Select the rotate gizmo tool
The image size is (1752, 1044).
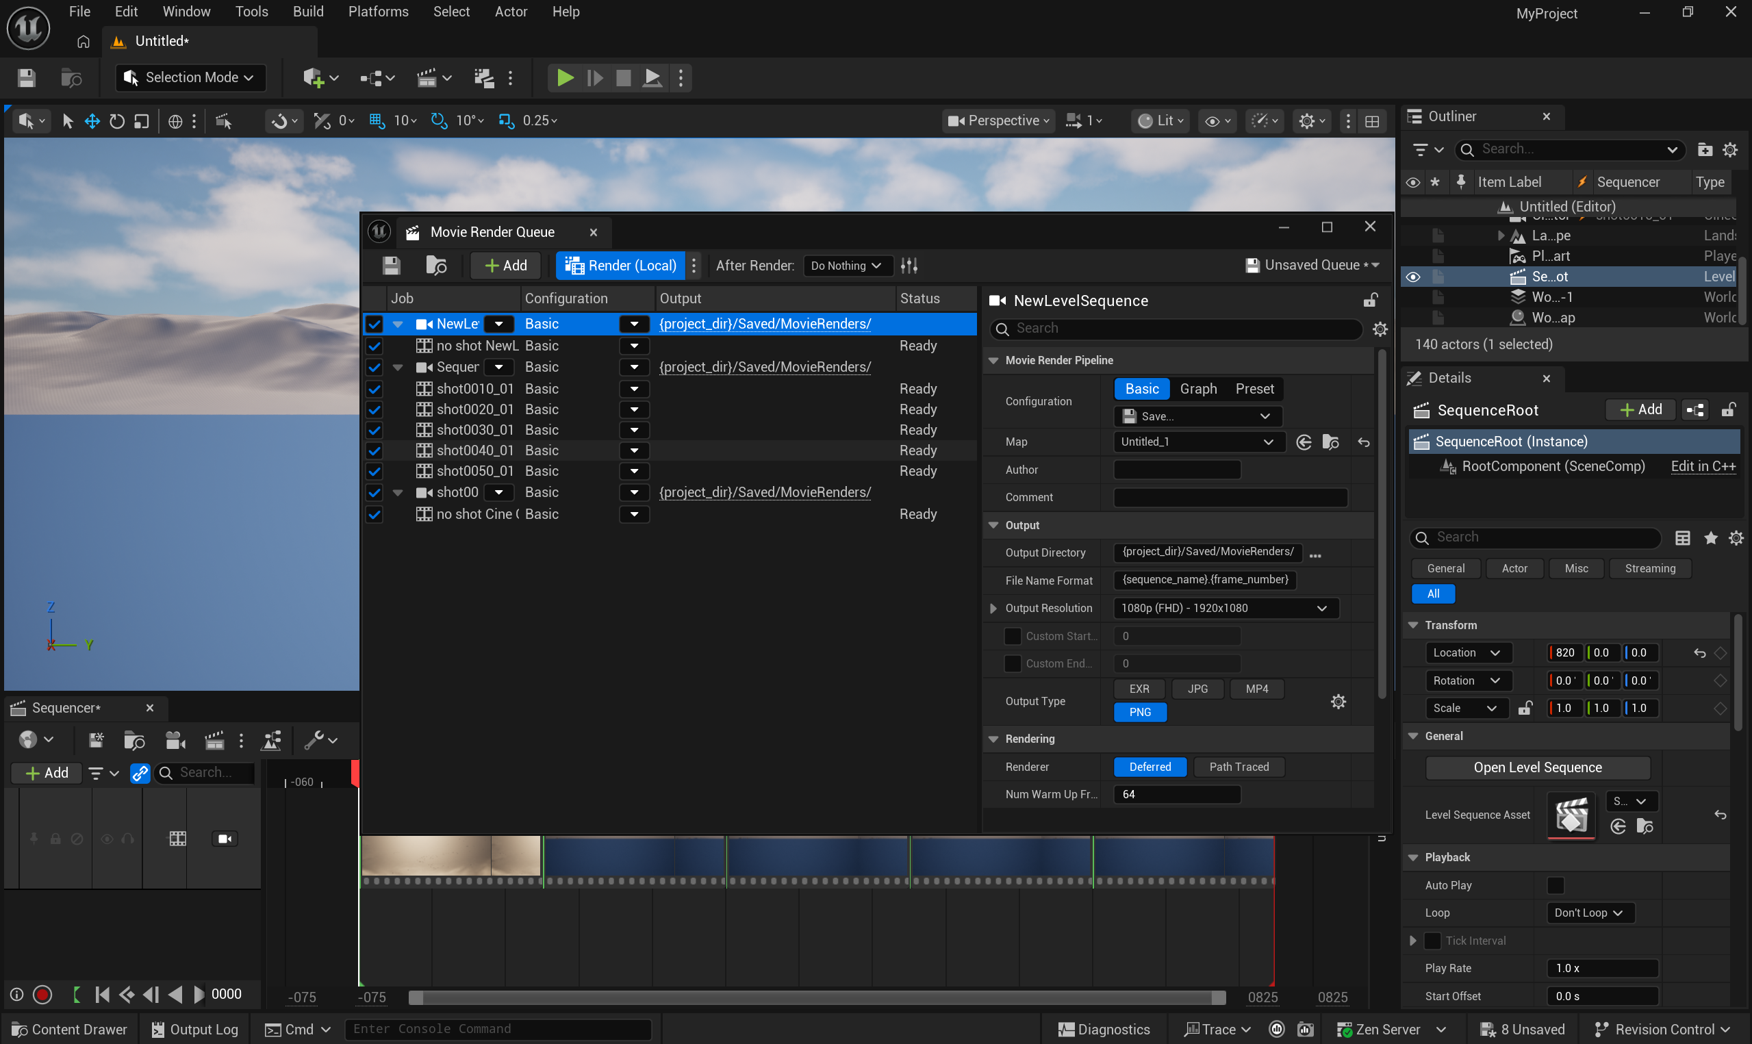[117, 121]
